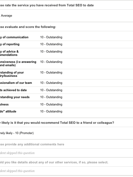Image resolution: width=133 pixels, height=177 pixels.
Task: Select the 'of communication' row label
Action: point(14,37)
